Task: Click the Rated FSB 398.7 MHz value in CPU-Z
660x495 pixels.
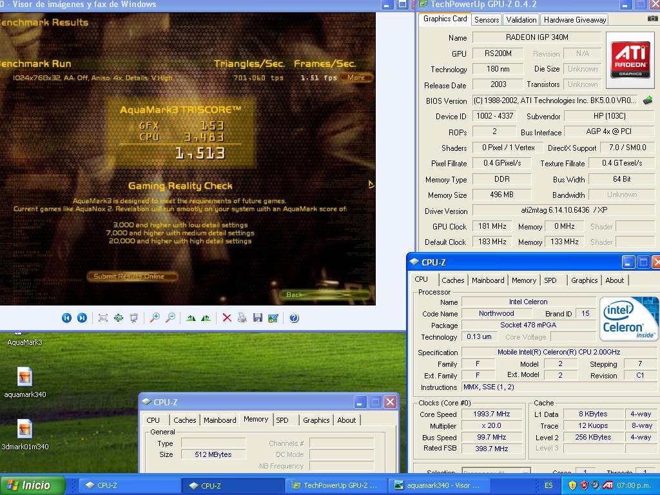Action: point(492,449)
